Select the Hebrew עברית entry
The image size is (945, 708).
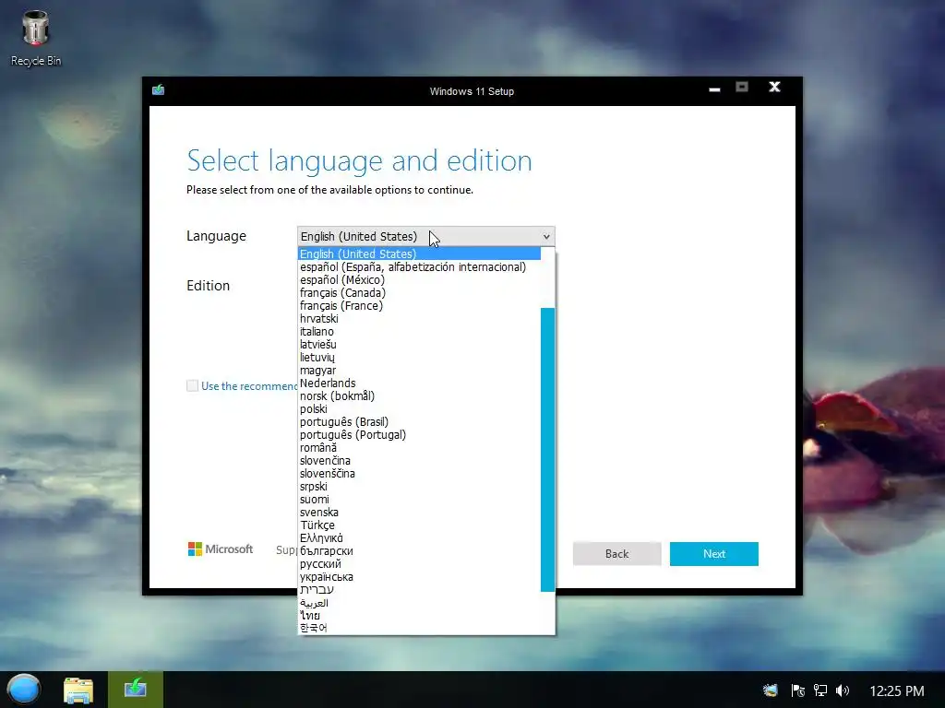click(x=420, y=590)
